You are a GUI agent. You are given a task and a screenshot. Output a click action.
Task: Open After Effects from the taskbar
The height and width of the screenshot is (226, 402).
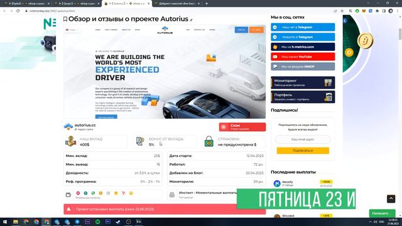[x=87, y=222]
